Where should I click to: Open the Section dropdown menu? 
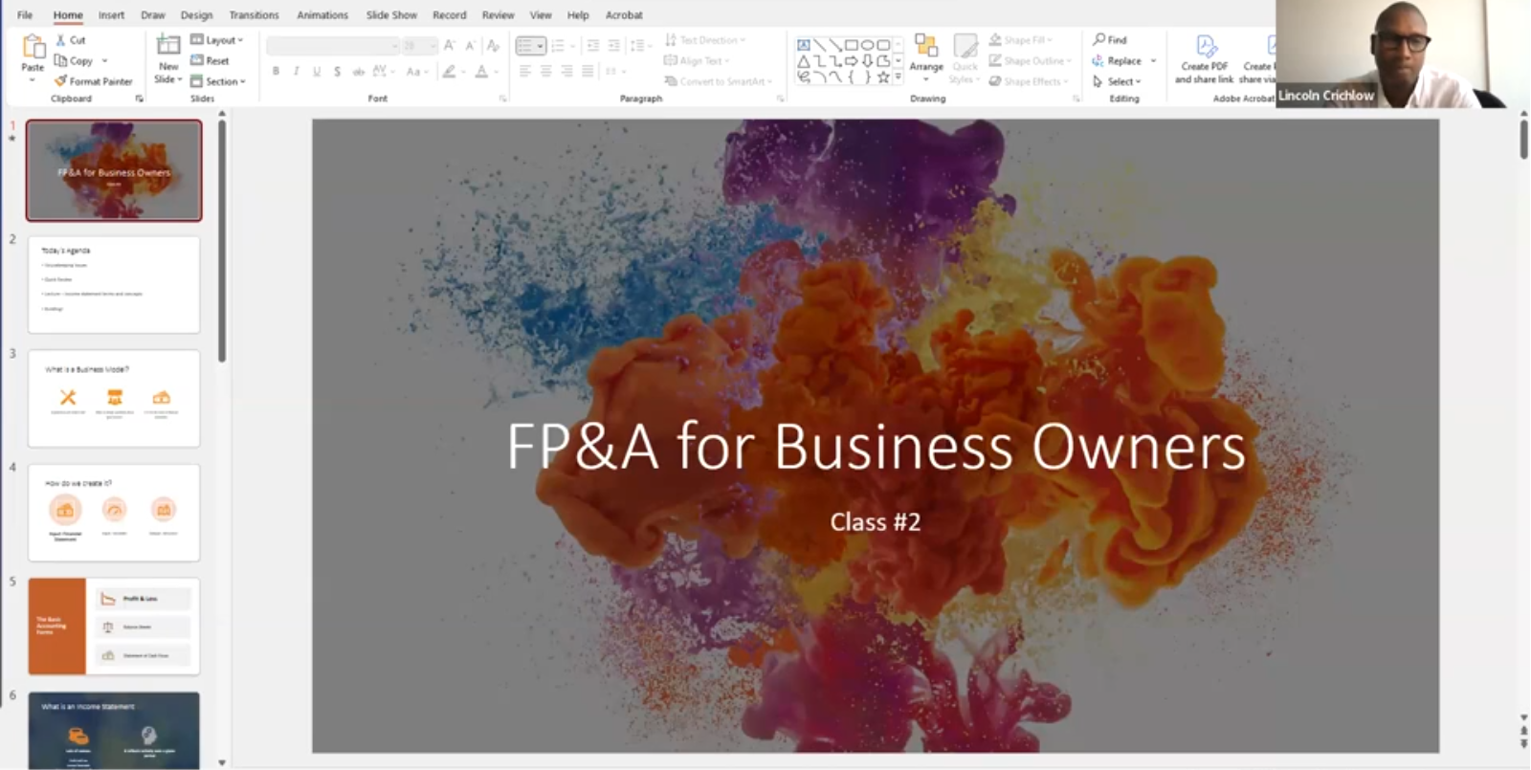tap(220, 81)
